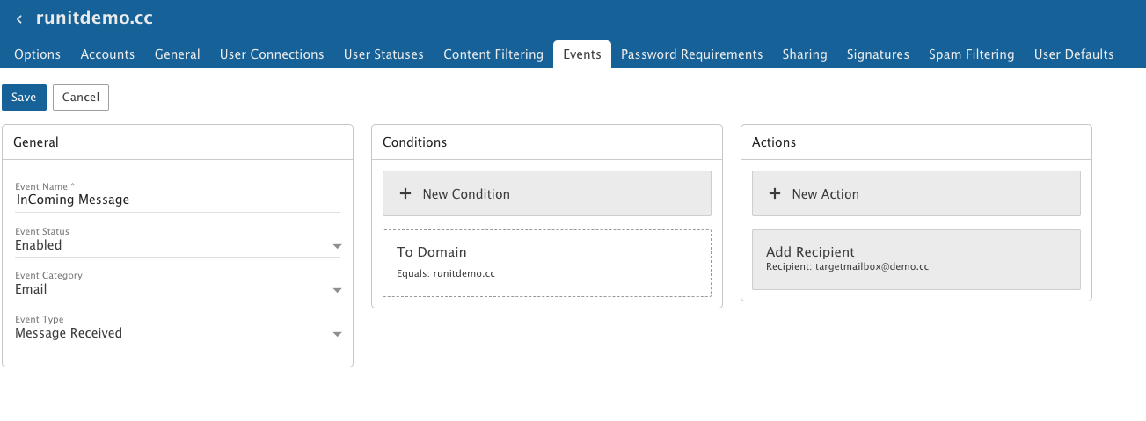Select the Password Requirements tab
1146x421 pixels.
(691, 54)
